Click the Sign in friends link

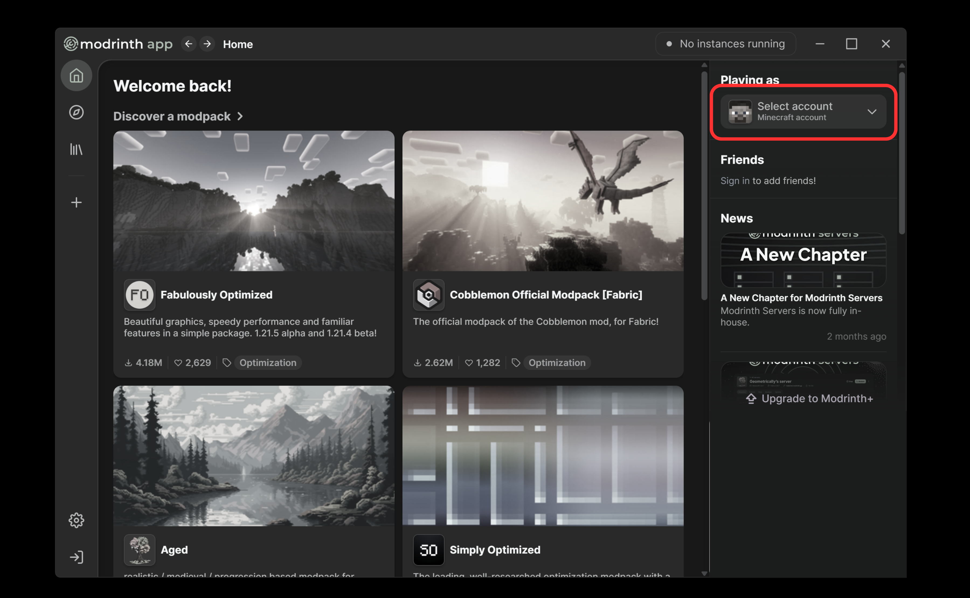coord(735,181)
